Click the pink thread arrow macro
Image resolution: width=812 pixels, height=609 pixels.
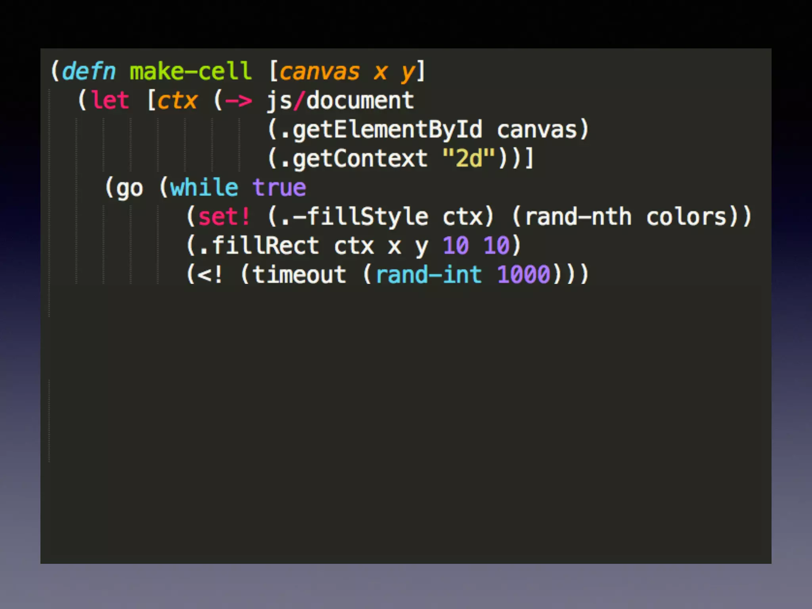238,101
